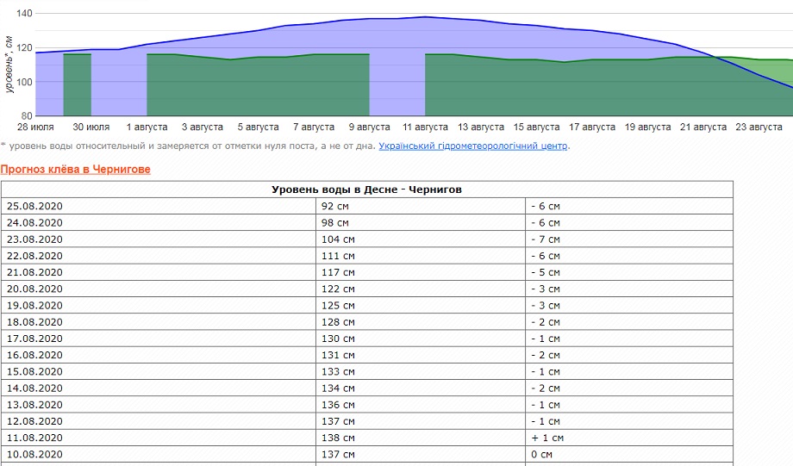The width and height of the screenshot is (793, 466).
Task: Select the 25.08.2020 date cell
Action: [x=34, y=206]
